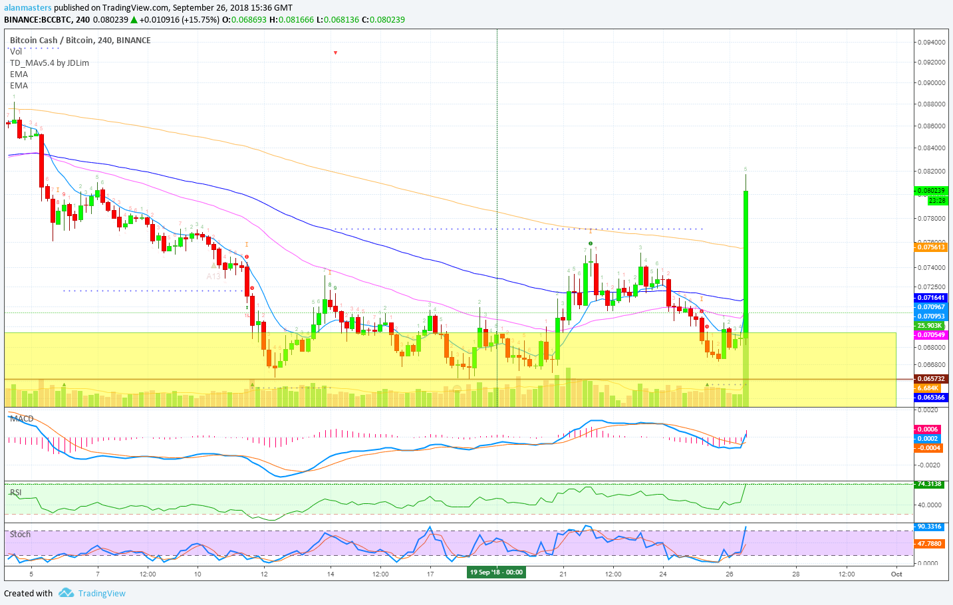Click the Vol indicator label
This screenshot has height=605, width=953.
[x=15, y=51]
